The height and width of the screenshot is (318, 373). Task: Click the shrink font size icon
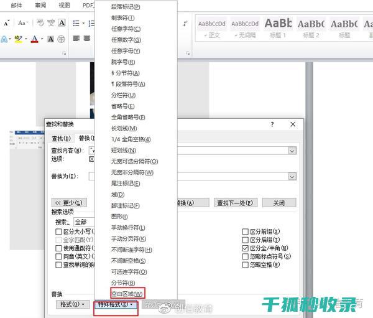(7, 23)
